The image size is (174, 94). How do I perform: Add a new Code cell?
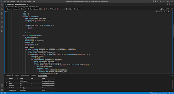(x=7, y=9)
